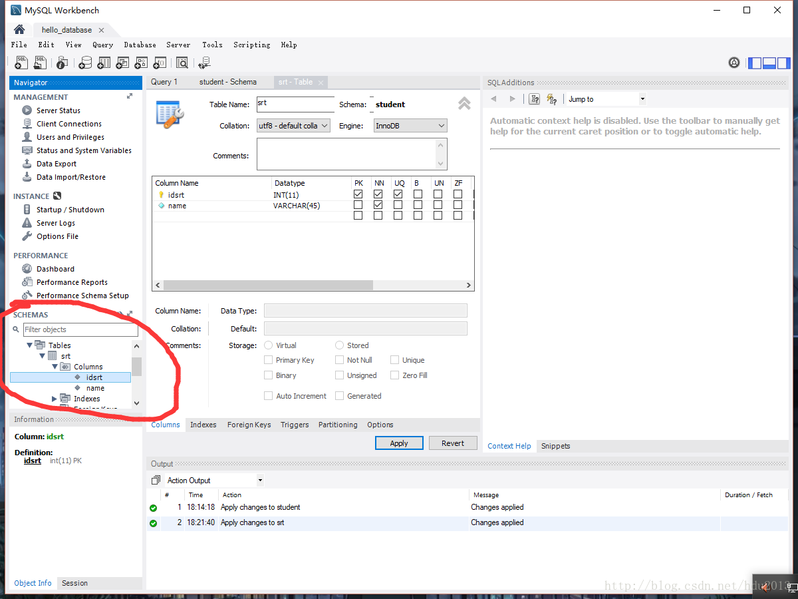Switch to the Query 1 tab
The image size is (798, 599).
pyautogui.click(x=164, y=82)
